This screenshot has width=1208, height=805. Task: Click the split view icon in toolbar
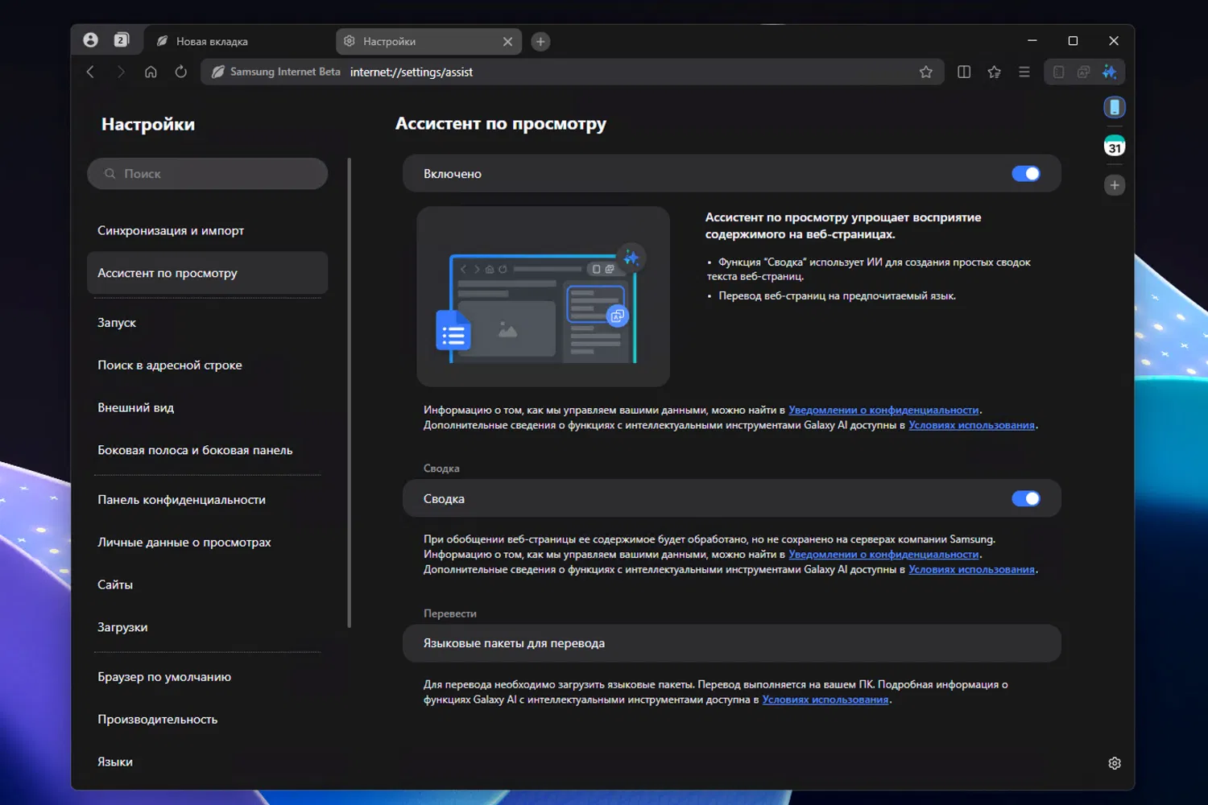[x=964, y=72]
